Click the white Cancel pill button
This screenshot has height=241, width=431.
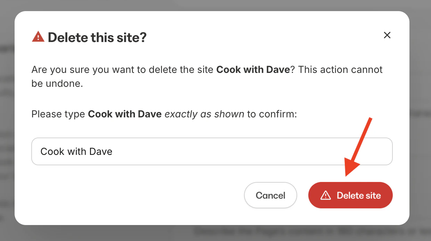pos(270,195)
